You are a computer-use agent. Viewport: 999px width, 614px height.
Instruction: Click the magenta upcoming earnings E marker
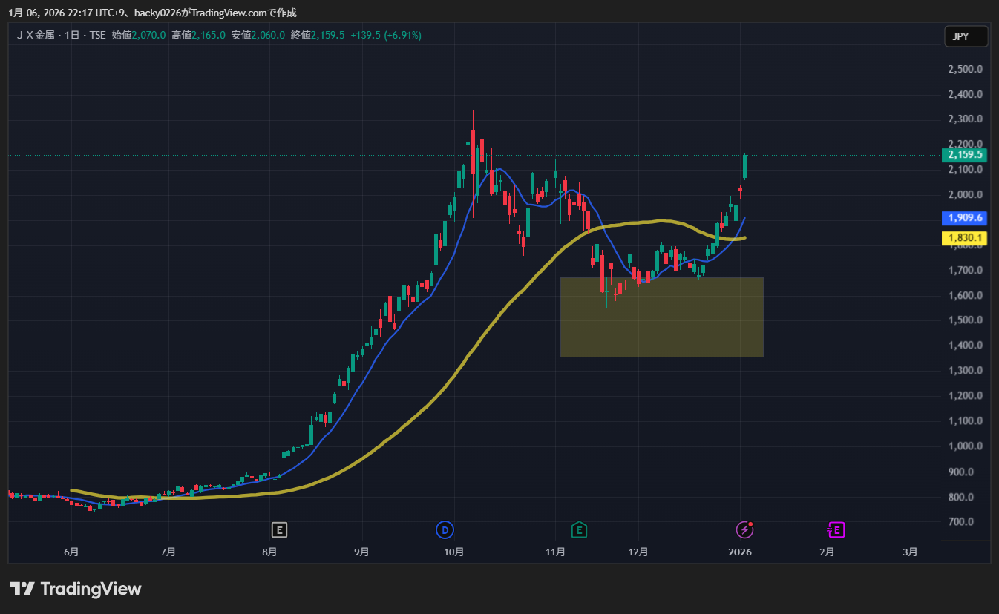click(836, 529)
